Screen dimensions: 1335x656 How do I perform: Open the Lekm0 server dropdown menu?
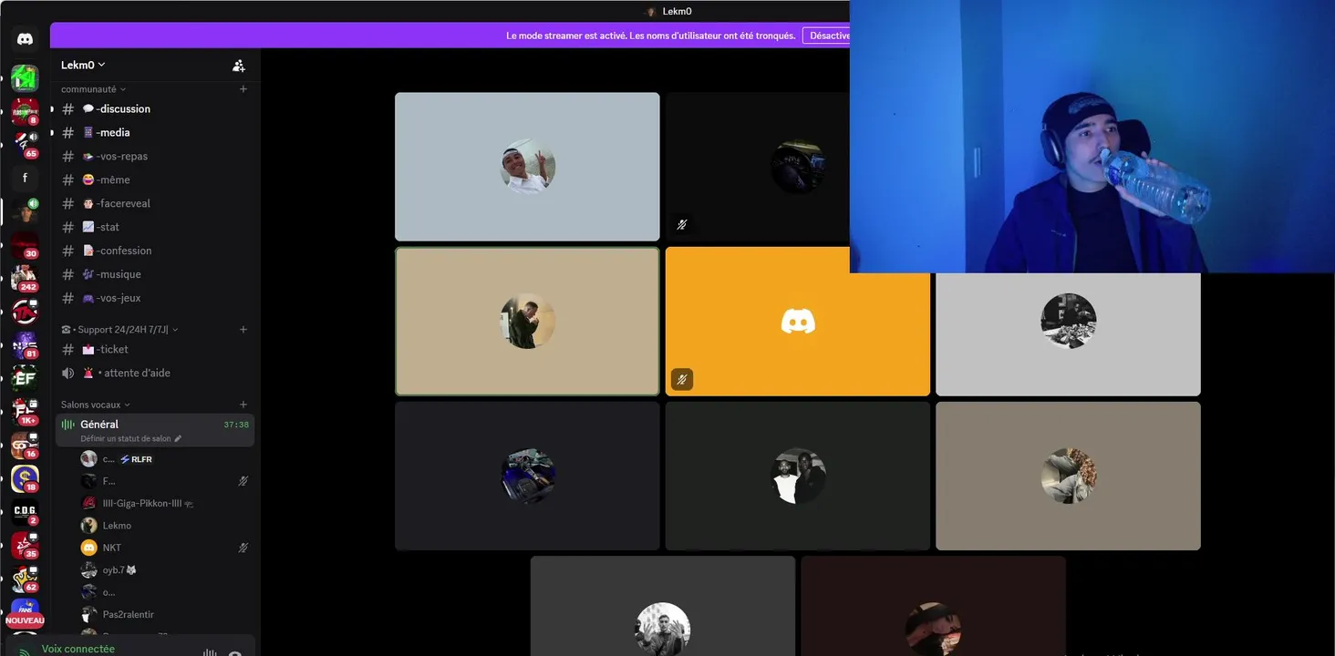click(83, 65)
